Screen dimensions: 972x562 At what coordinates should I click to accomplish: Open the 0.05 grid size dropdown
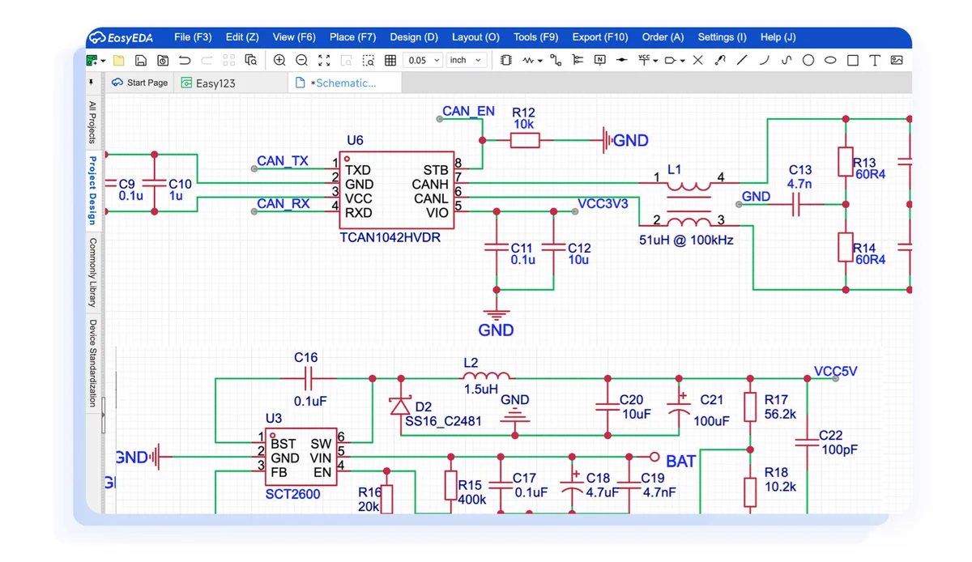tap(424, 60)
